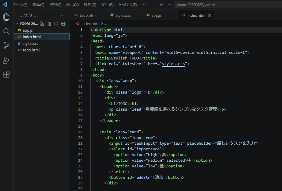Viewport: 282px width, 191px height.
Task: Open app.js in the file explorer
Action: pos(42,30)
